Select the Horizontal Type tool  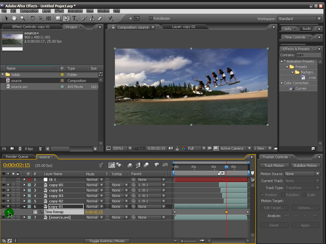pyautogui.click(x=74, y=18)
